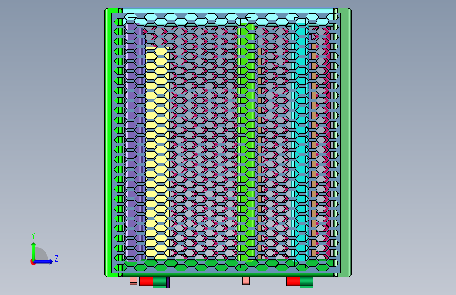This screenshot has width=456, height=295.
Task: Click the "Z" axis label
Action: [x=56, y=258]
